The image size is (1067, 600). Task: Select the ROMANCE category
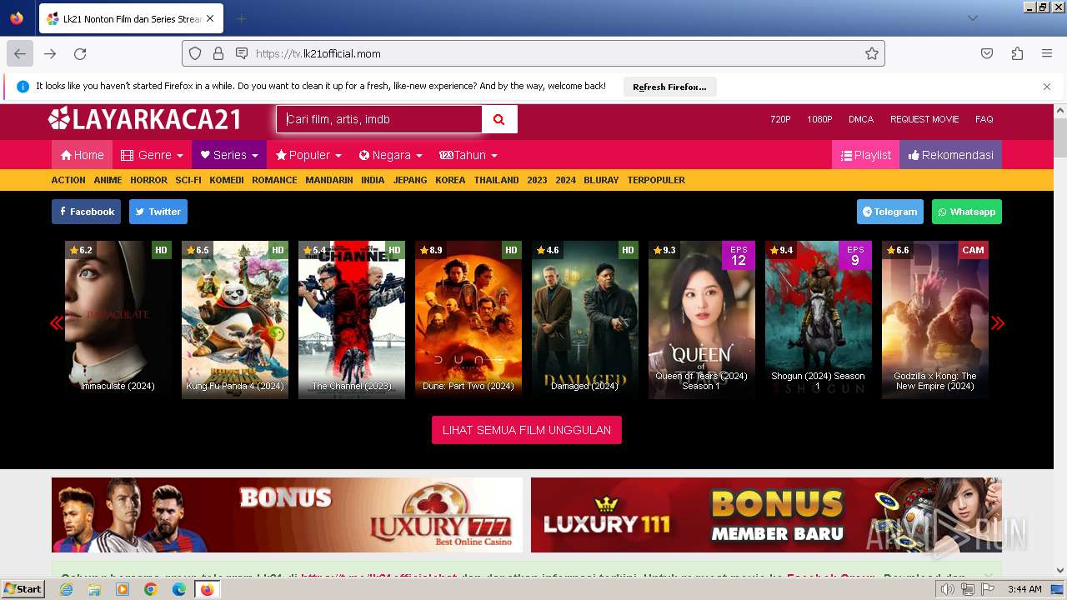click(x=274, y=180)
